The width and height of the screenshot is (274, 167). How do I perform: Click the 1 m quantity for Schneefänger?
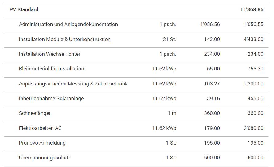(x=172, y=113)
